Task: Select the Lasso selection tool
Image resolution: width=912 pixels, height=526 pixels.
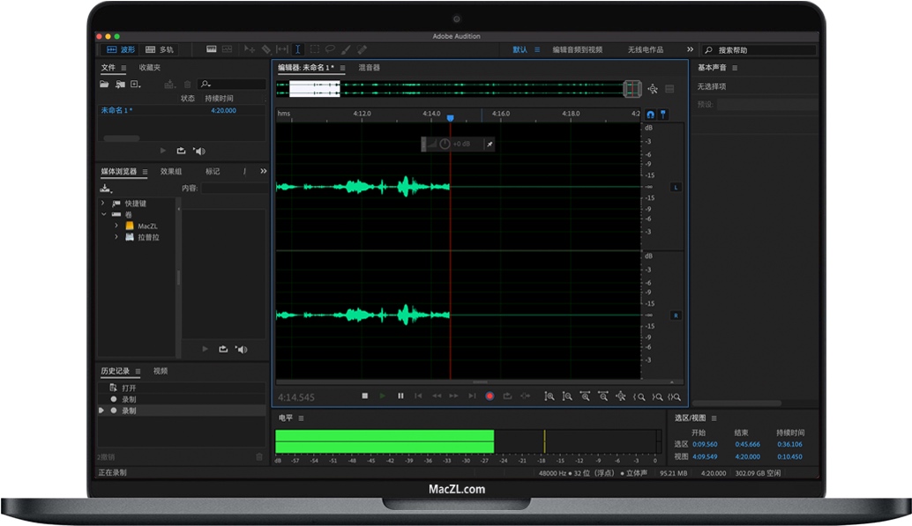Action: 330,50
